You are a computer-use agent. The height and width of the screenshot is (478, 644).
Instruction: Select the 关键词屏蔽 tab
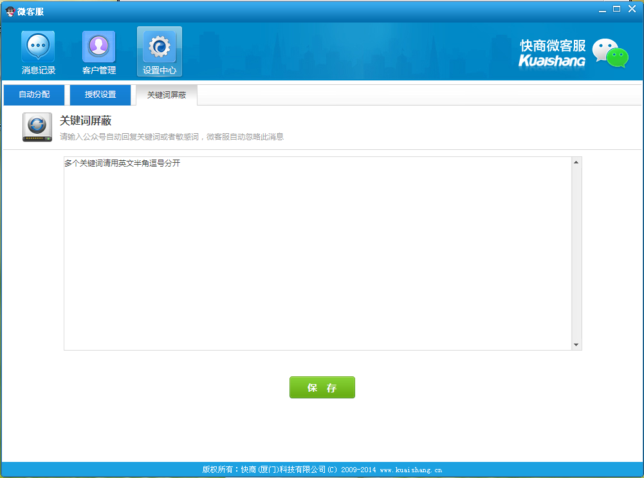point(167,95)
